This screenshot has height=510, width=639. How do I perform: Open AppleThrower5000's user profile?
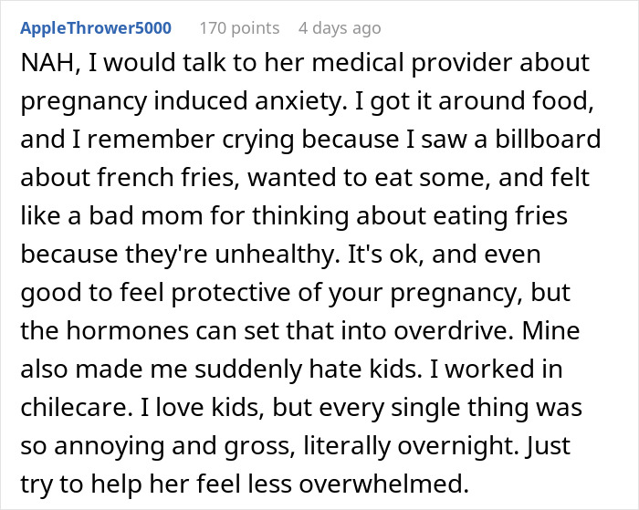tap(95, 27)
